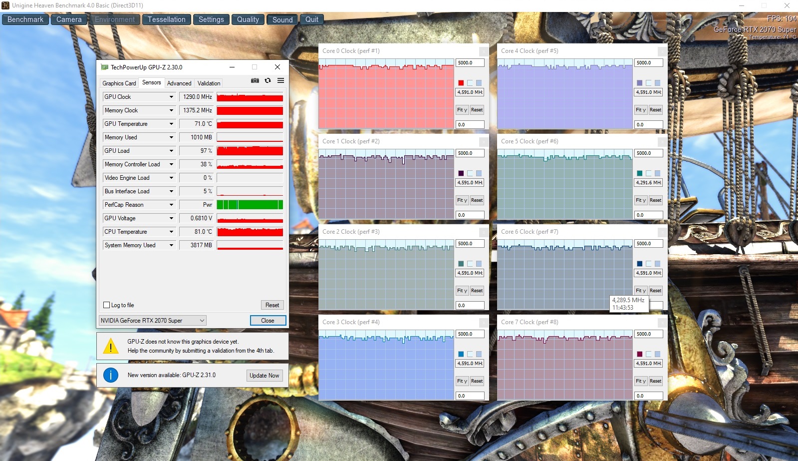Close the Core 2 Clock graph panel
This screenshot has width=798, height=461.
click(x=484, y=232)
